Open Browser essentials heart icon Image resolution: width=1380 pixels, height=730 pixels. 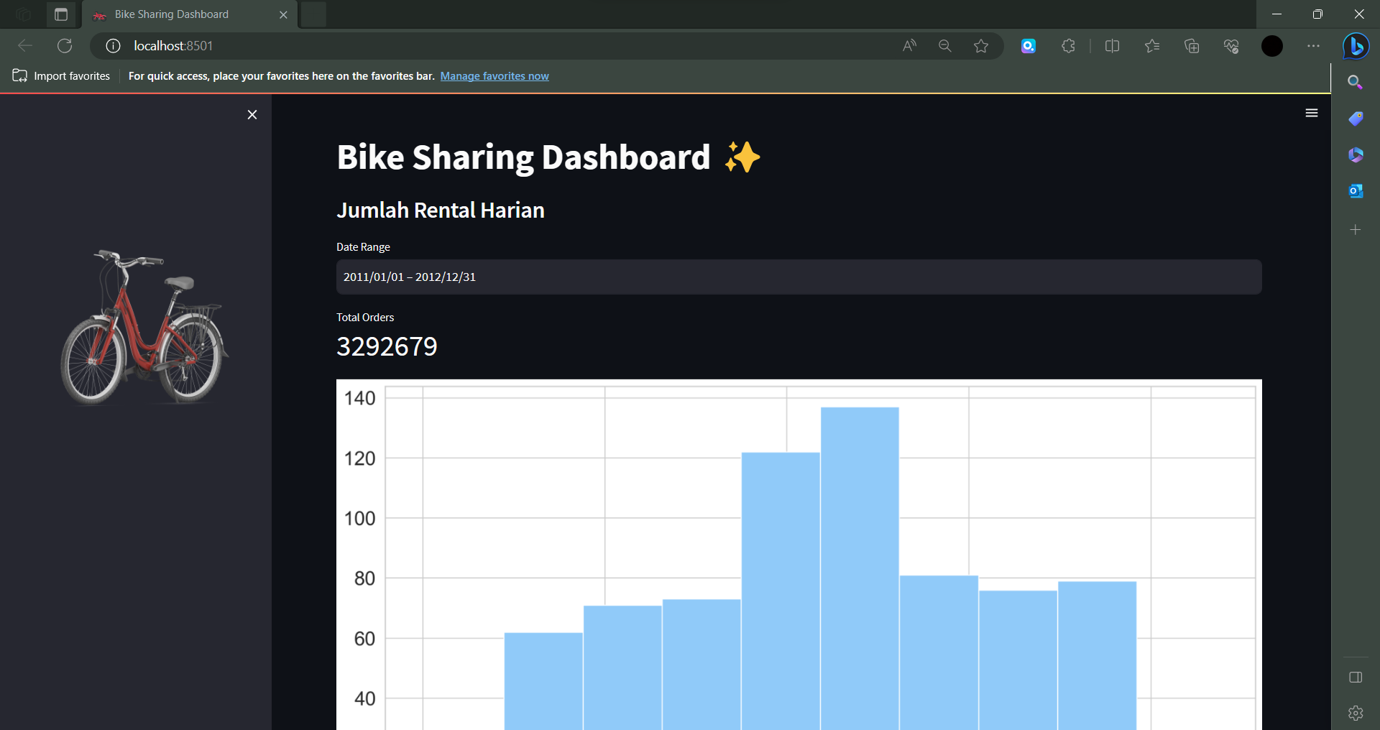1232,45
